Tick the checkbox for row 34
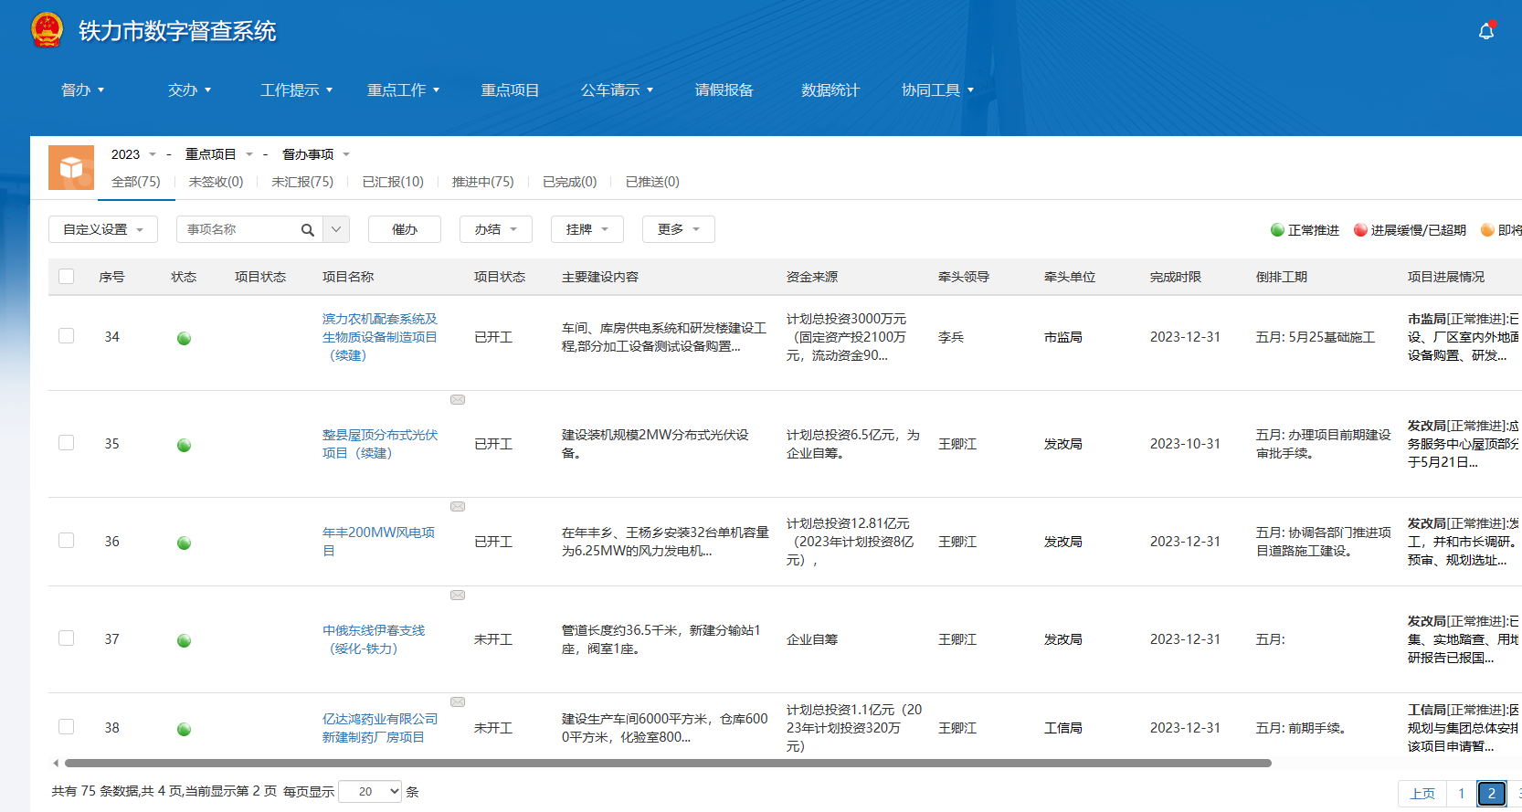Screen dimensions: 1522x812 [67, 335]
